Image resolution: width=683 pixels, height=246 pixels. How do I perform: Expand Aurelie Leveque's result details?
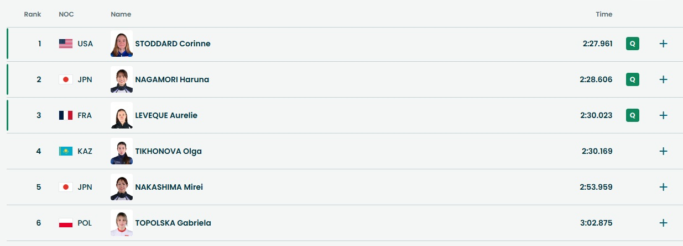click(x=663, y=115)
